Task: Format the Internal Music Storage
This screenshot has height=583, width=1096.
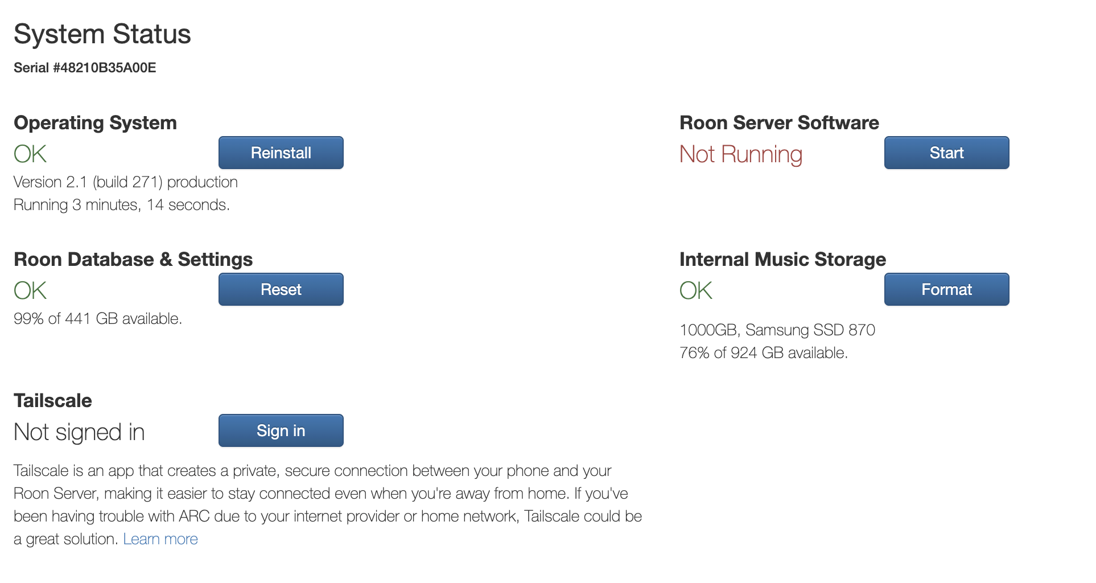Action: 946,289
